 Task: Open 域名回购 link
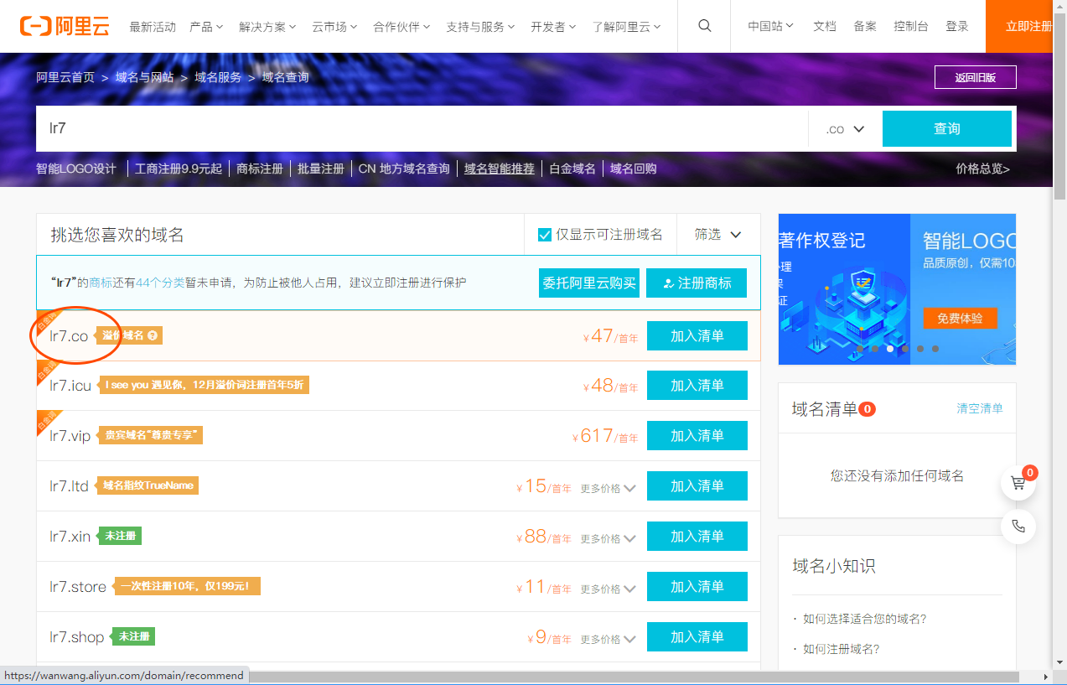point(634,169)
